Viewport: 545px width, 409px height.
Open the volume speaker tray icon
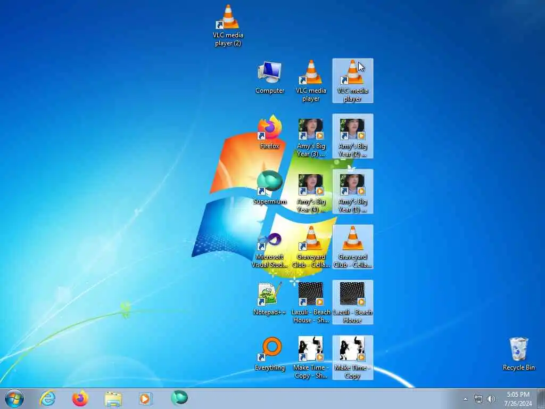click(x=491, y=399)
